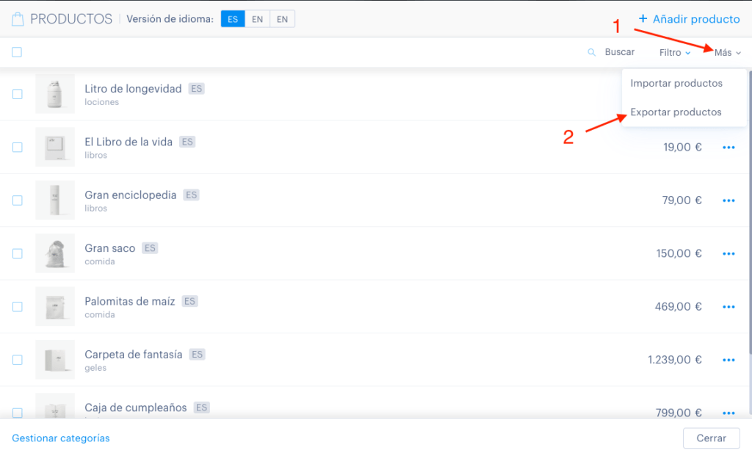Open the Caja de cumpleaños product name

coord(136,408)
